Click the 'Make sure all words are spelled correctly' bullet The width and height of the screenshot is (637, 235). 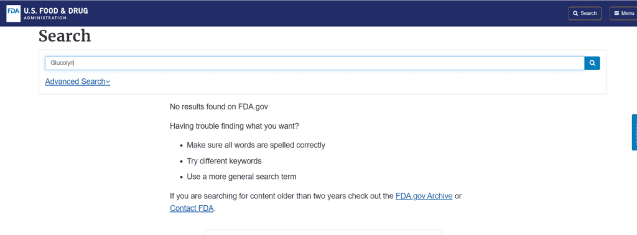point(256,145)
